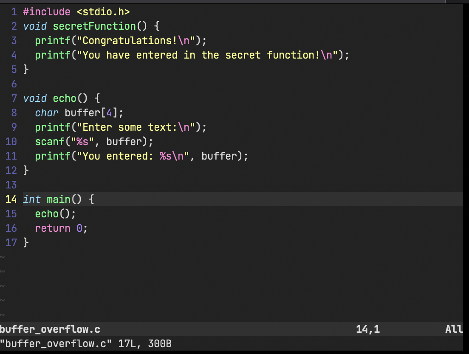Image resolution: width=469 pixels, height=354 pixels.
Task: Click the 'All' scroll position indicator
Action: [x=454, y=329]
